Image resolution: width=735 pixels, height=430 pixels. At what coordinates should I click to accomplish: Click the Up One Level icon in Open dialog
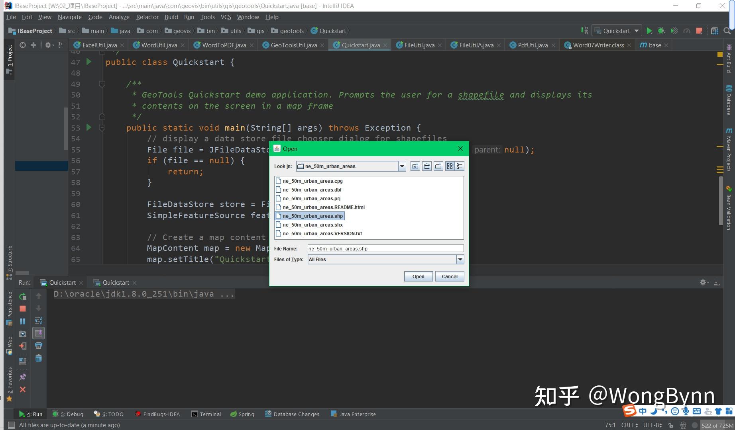click(415, 166)
